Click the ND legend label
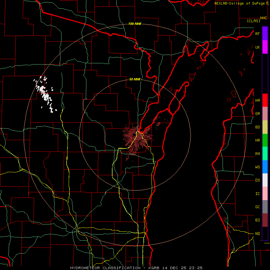Viewport: 270px width, 270px height. [x=257, y=234]
